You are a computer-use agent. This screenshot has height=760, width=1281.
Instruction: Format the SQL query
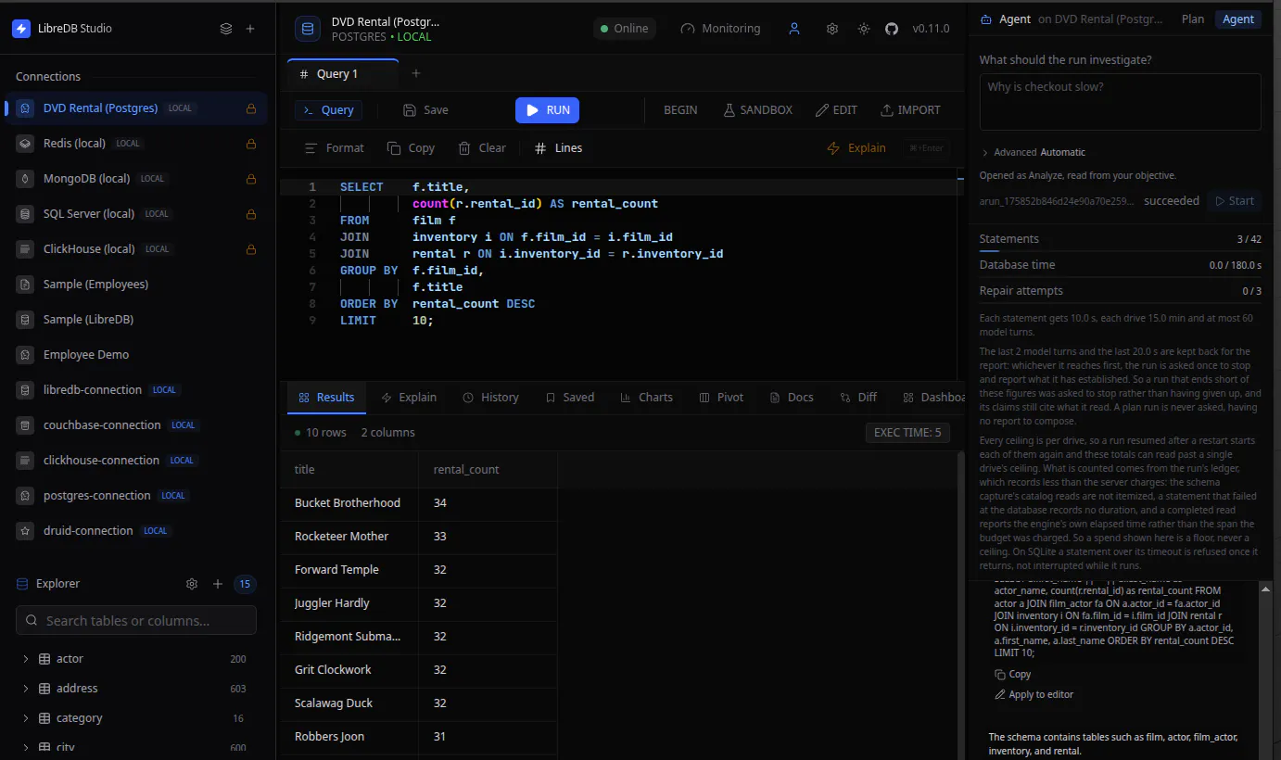[x=335, y=148]
